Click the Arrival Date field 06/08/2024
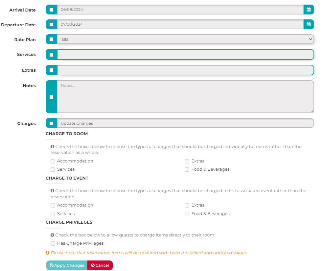Image resolution: width=324 pixels, height=271 pixels. [x=180, y=10]
